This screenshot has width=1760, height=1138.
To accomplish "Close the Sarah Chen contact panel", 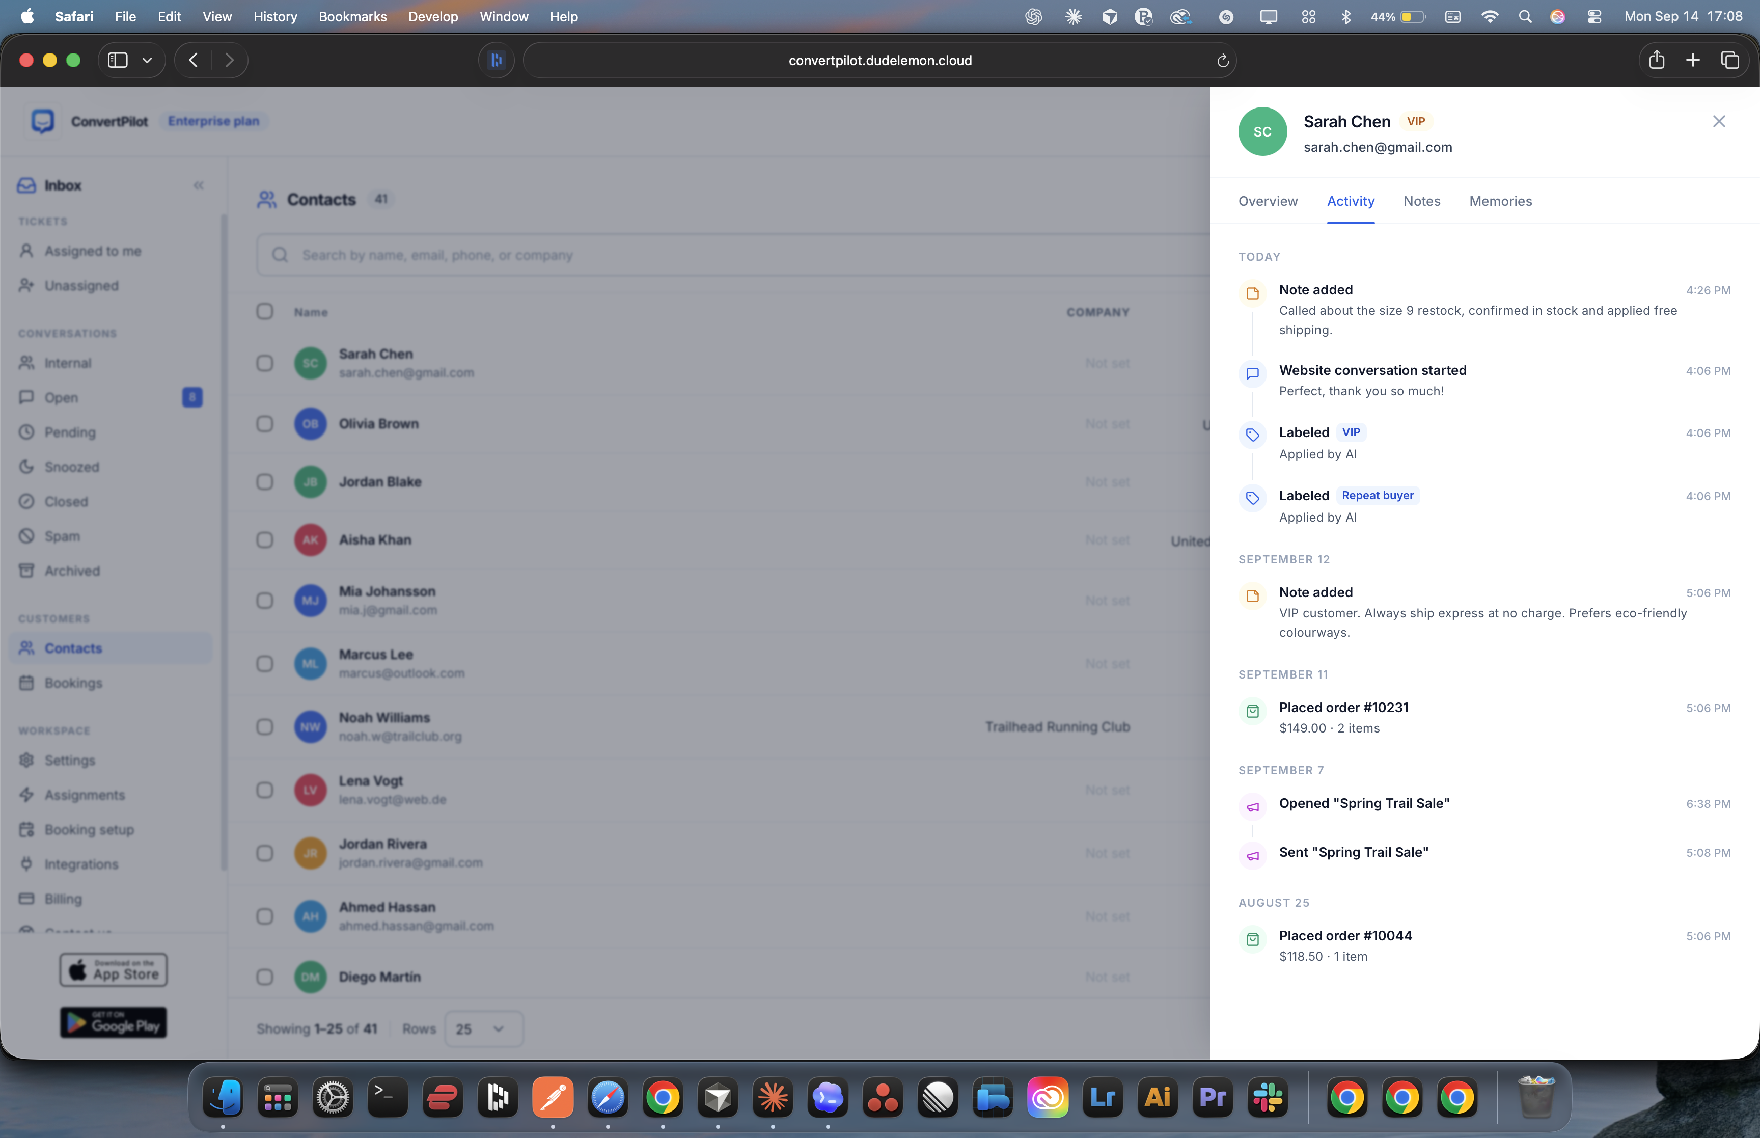I will 1719,121.
